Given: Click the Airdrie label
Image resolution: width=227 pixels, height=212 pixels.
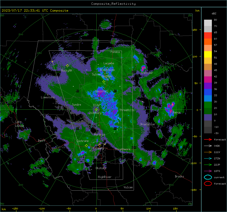Looking at the screenshot, I should point(99,135).
